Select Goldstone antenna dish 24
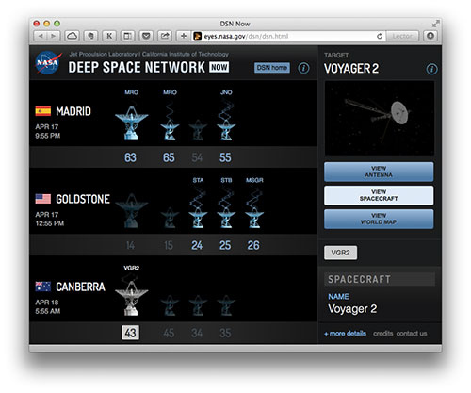 coord(198,218)
